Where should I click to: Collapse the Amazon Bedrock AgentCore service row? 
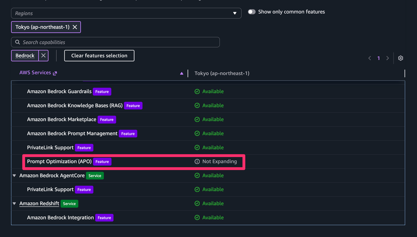pyautogui.click(x=14, y=175)
